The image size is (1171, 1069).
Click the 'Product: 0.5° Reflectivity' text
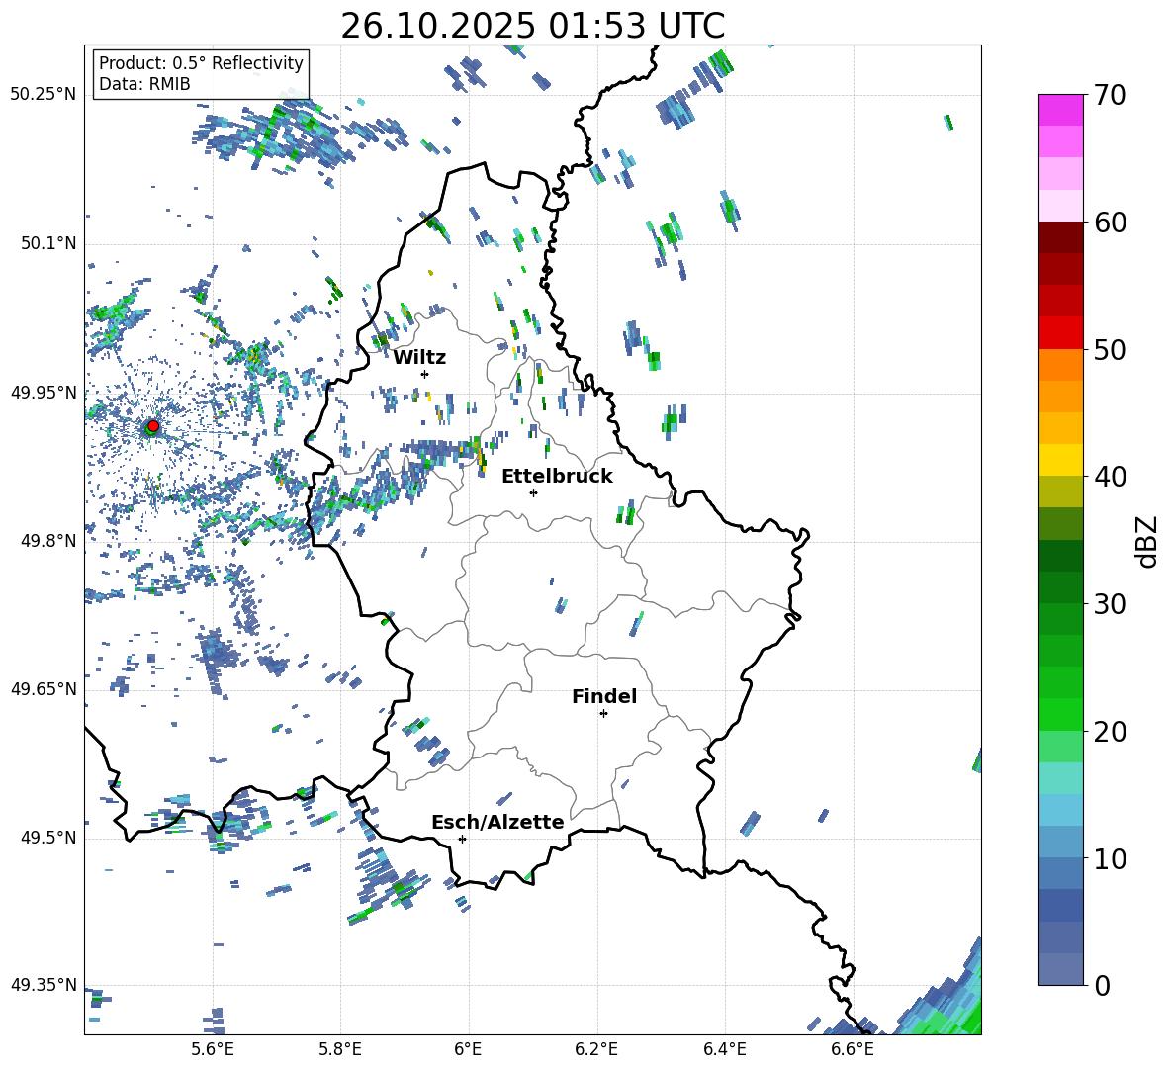tap(201, 63)
